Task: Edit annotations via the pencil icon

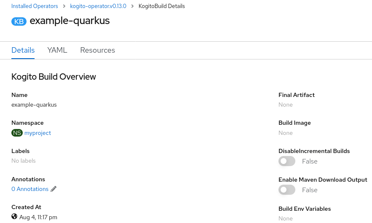Action: pos(54,189)
